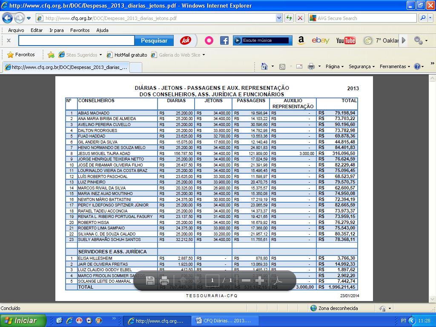Open the Favoritos menu in menu bar

80,30
